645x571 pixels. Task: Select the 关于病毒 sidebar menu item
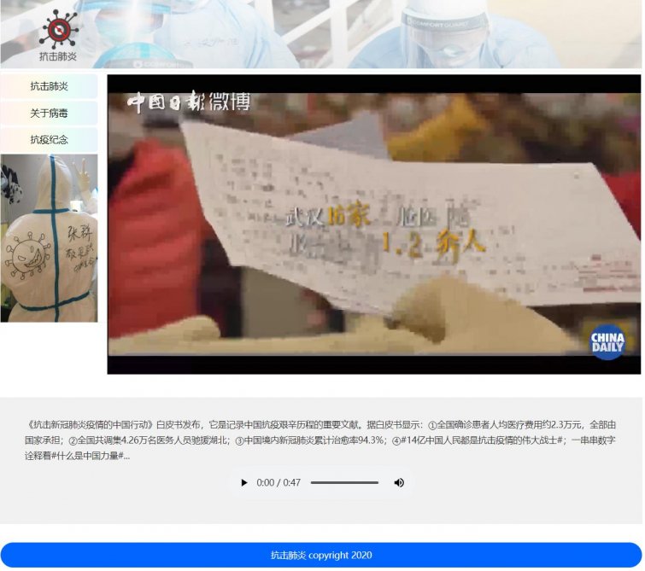click(x=50, y=113)
